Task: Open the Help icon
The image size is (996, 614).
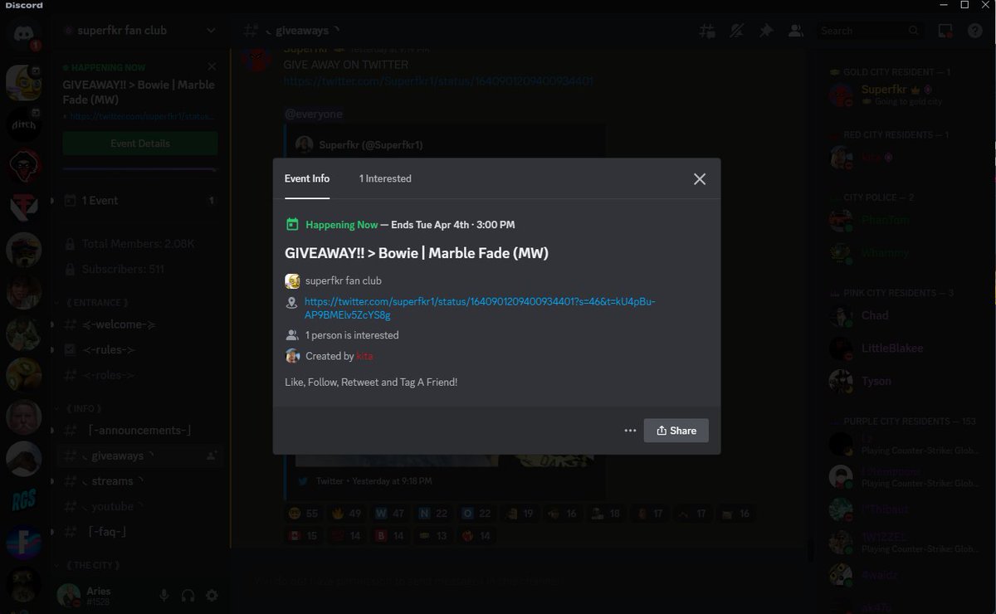Action: point(974,31)
